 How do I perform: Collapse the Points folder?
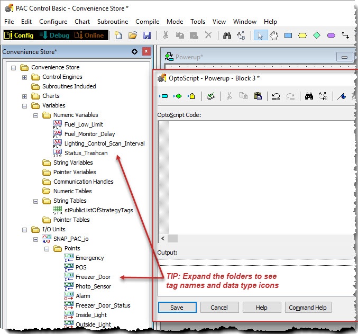pos(47,249)
